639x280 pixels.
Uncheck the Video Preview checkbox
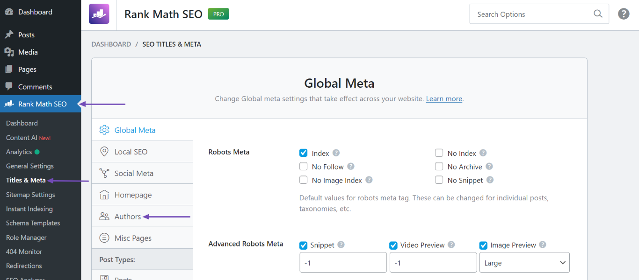click(394, 245)
